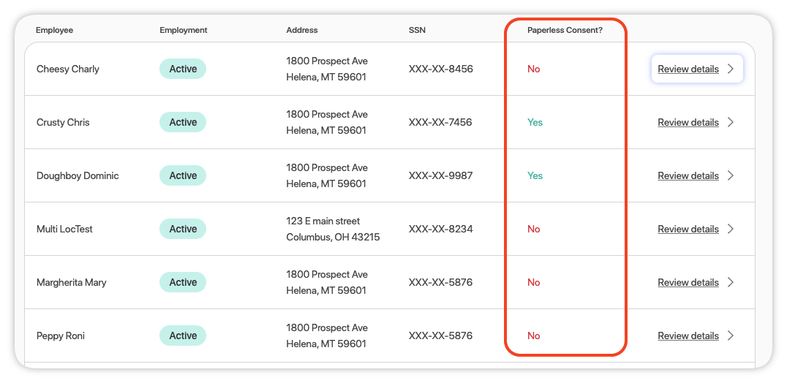Click chevron arrow in Doughboy Dominic row

(730, 176)
